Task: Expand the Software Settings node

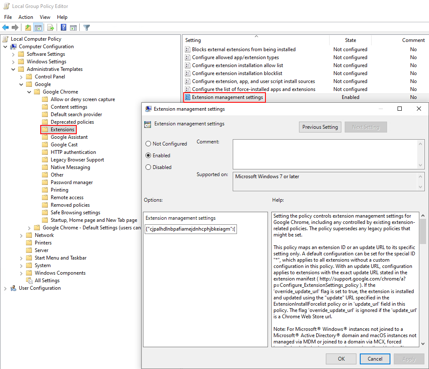Action: (x=13, y=54)
